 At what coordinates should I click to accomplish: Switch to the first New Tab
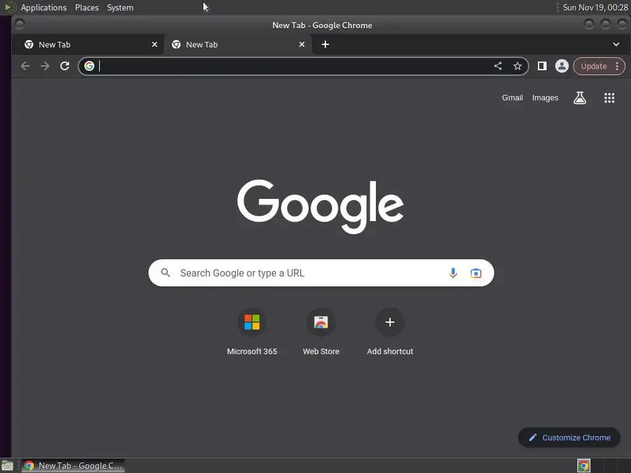88,44
